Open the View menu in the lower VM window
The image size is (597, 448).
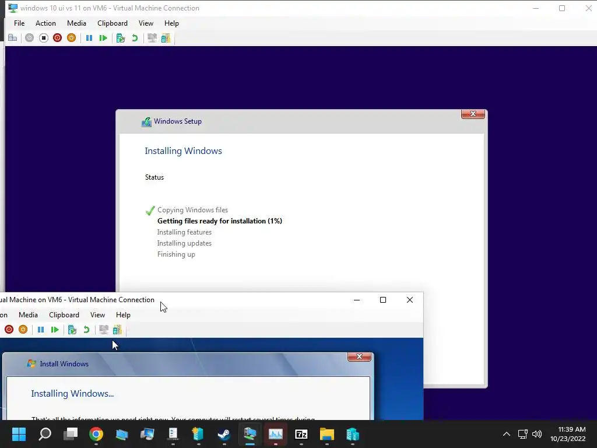[97, 315]
